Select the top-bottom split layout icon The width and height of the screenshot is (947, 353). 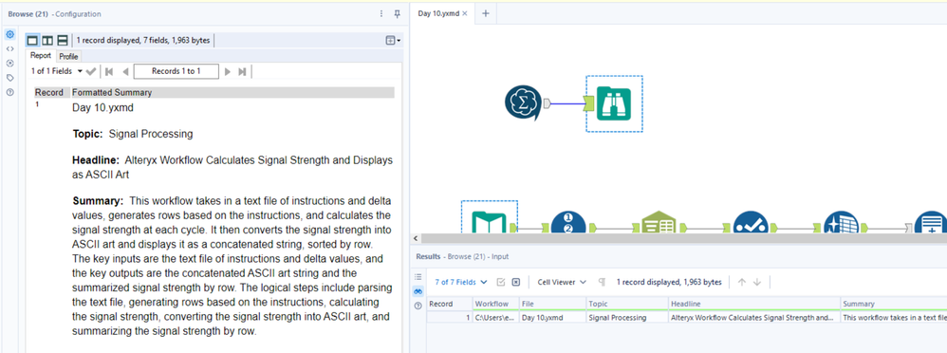tap(63, 41)
